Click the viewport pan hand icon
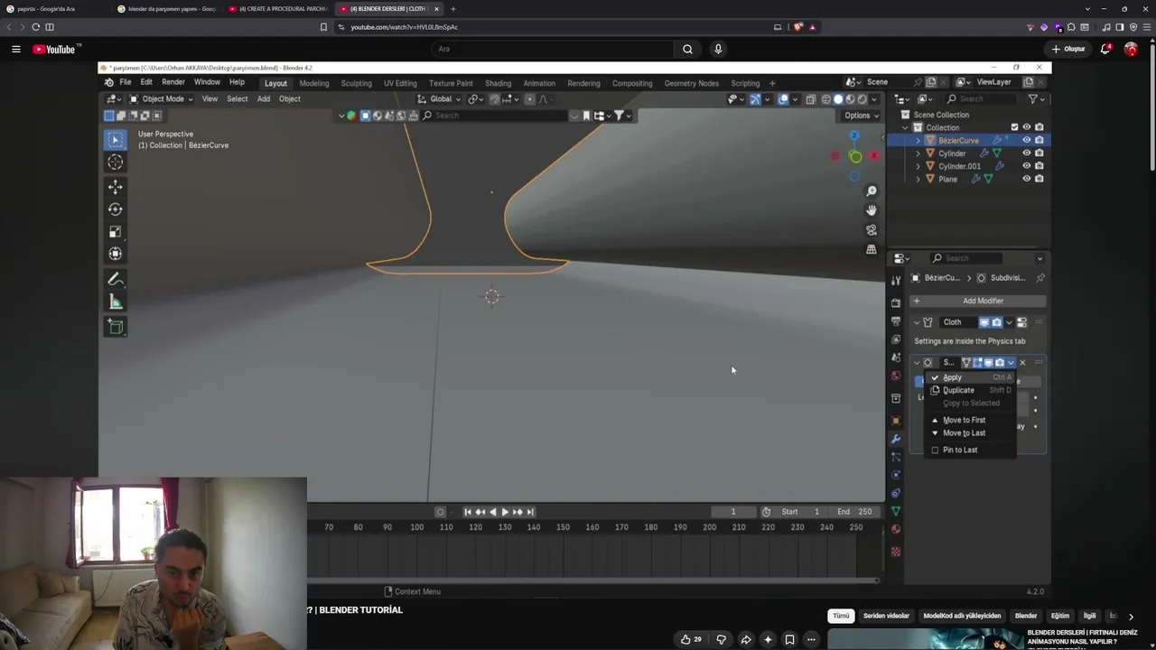 click(872, 210)
